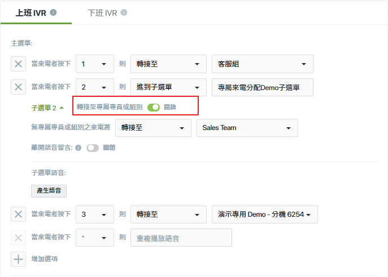This screenshot has width=388, height=277.
Task: Collapse the 子選單 2 section
Action: click(x=47, y=108)
